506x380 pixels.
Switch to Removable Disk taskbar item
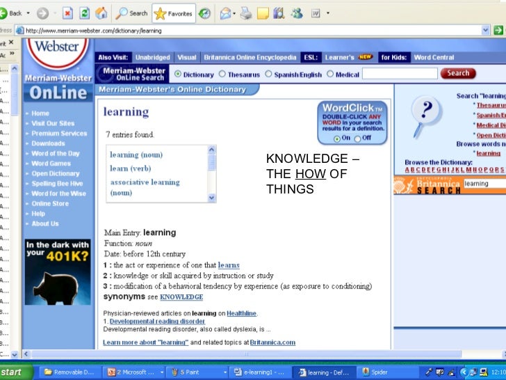coord(70,372)
